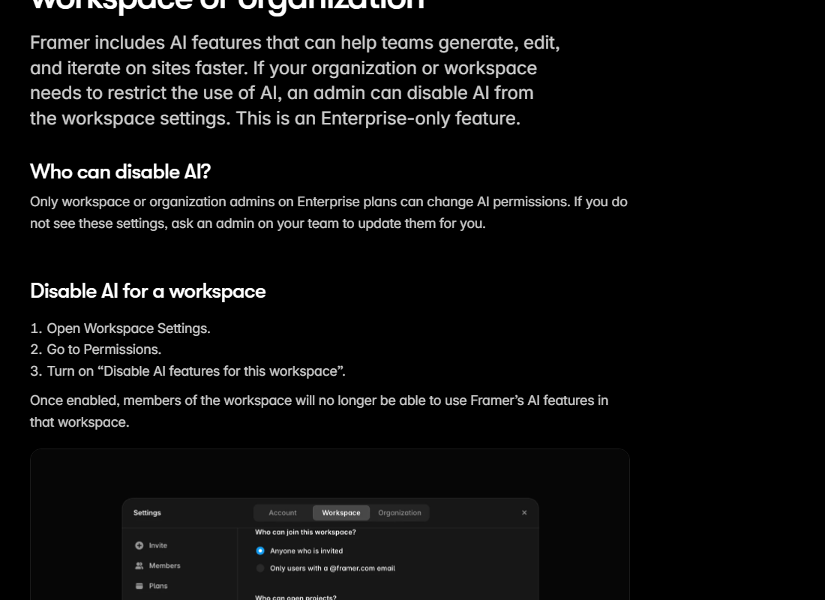Click step '1. Open Workspace Settings.'
This screenshot has height=600, width=825.
(x=120, y=328)
